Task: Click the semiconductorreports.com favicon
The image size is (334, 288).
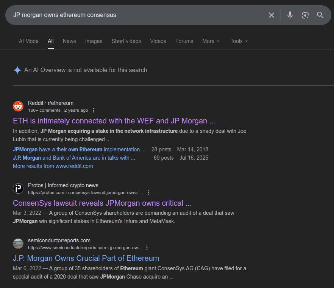Action: [18, 243]
